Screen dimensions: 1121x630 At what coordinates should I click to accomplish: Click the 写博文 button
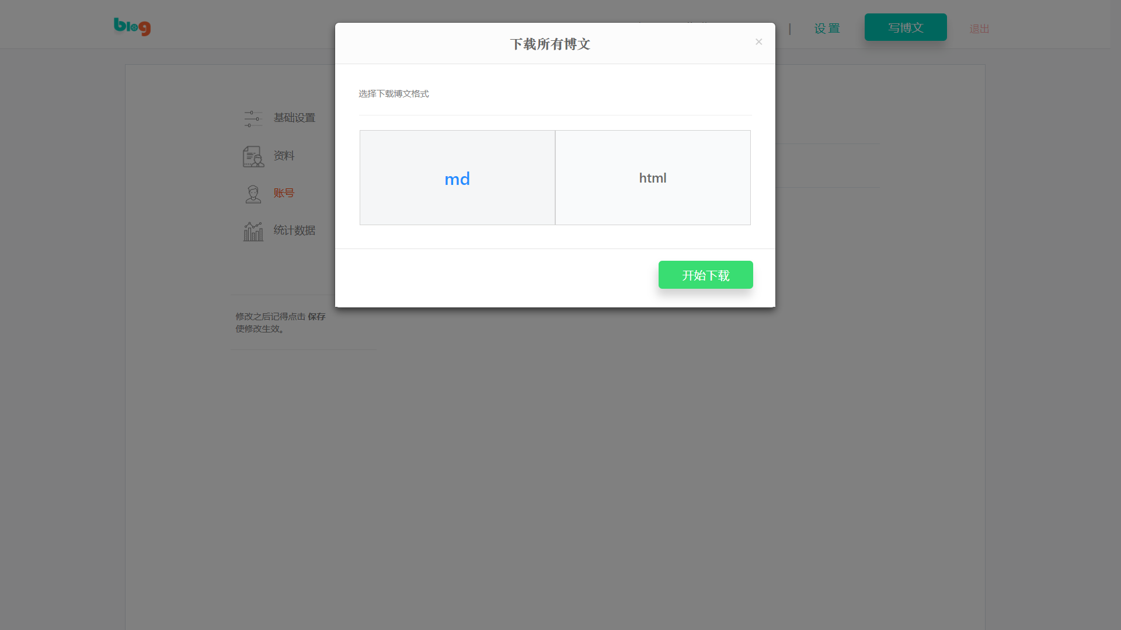click(x=906, y=27)
